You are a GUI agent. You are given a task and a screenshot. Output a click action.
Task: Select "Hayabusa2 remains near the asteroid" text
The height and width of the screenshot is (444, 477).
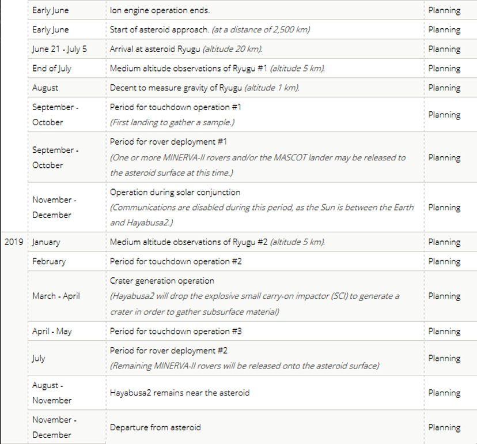click(x=180, y=393)
